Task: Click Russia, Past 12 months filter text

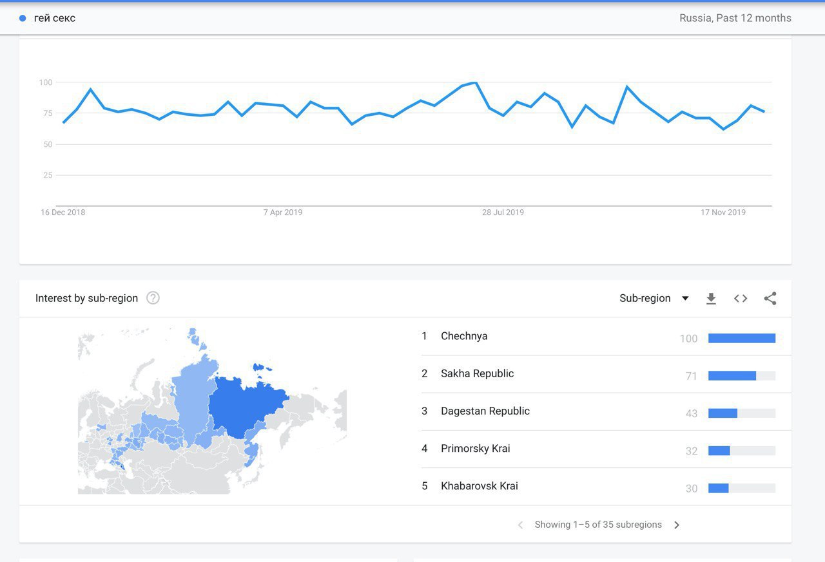Action: [735, 18]
